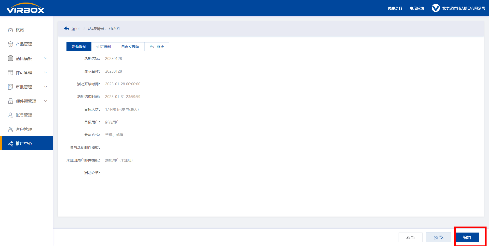Image resolution: width=489 pixels, height=246 pixels.
Task: Click the Virbox logo
Action: pyautogui.click(x=25, y=8)
